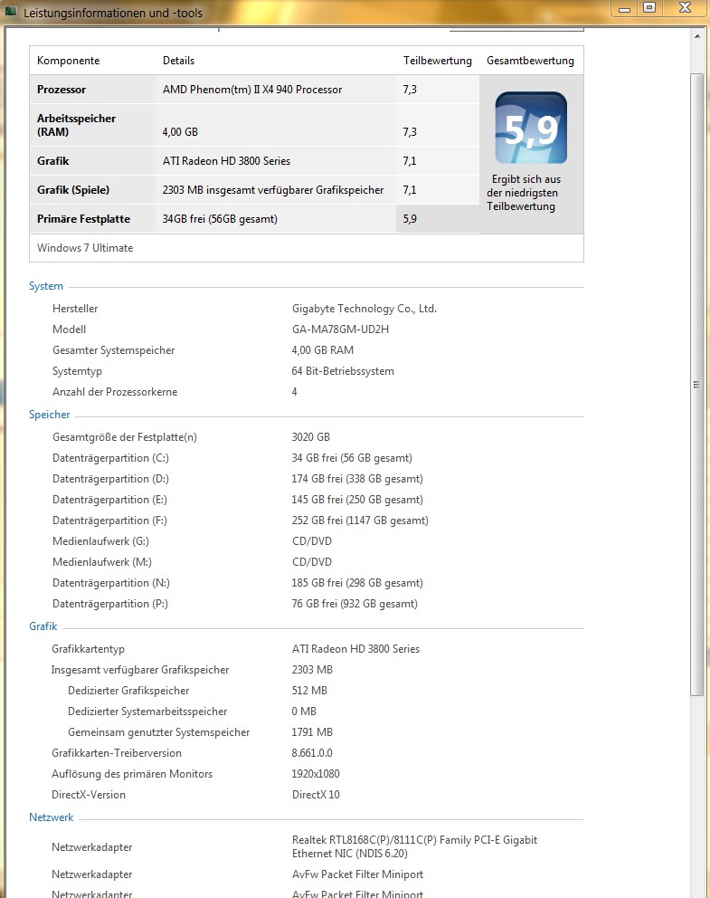Click the Anzahl der Prozessorkerne label
Viewport: 710px width, 898px height.
tap(115, 392)
